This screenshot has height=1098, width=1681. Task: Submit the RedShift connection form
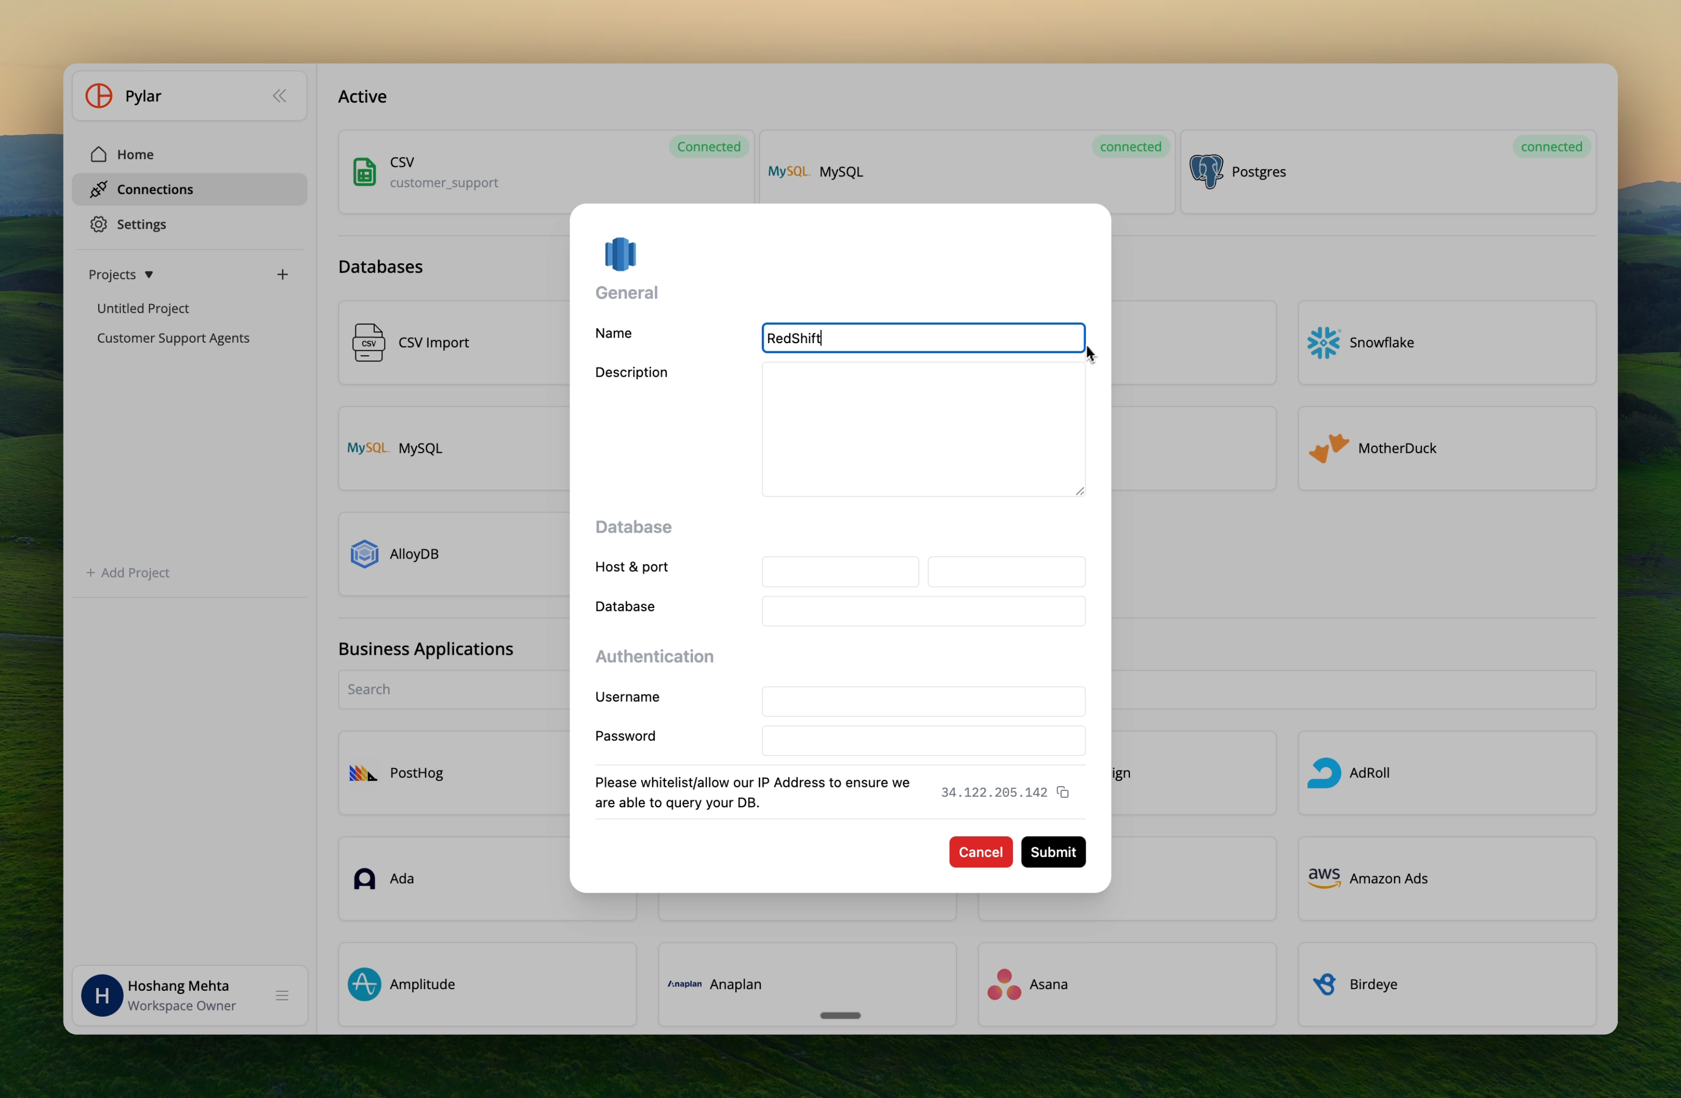click(1053, 851)
